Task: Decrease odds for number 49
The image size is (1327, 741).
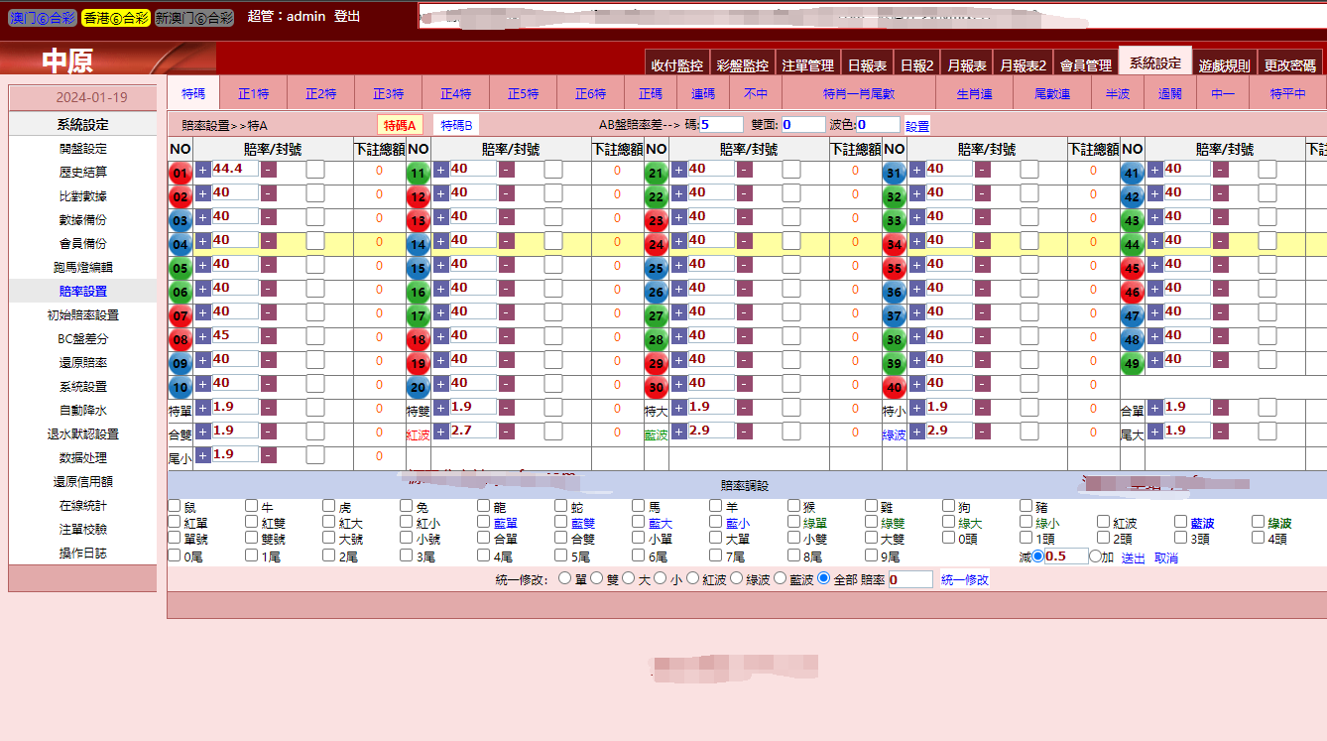Action: tap(1221, 360)
